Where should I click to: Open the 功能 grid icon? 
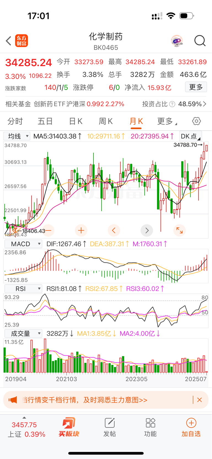(x=150, y=427)
